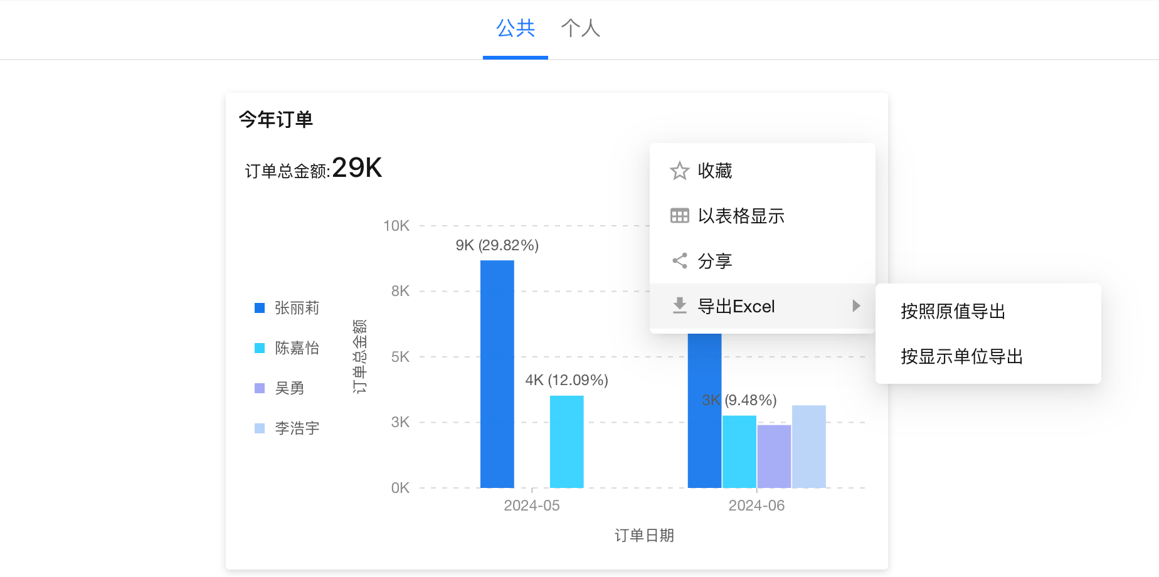1159x577 pixels.
Task: Open the 个人 tab
Action: click(x=580, y=28)
